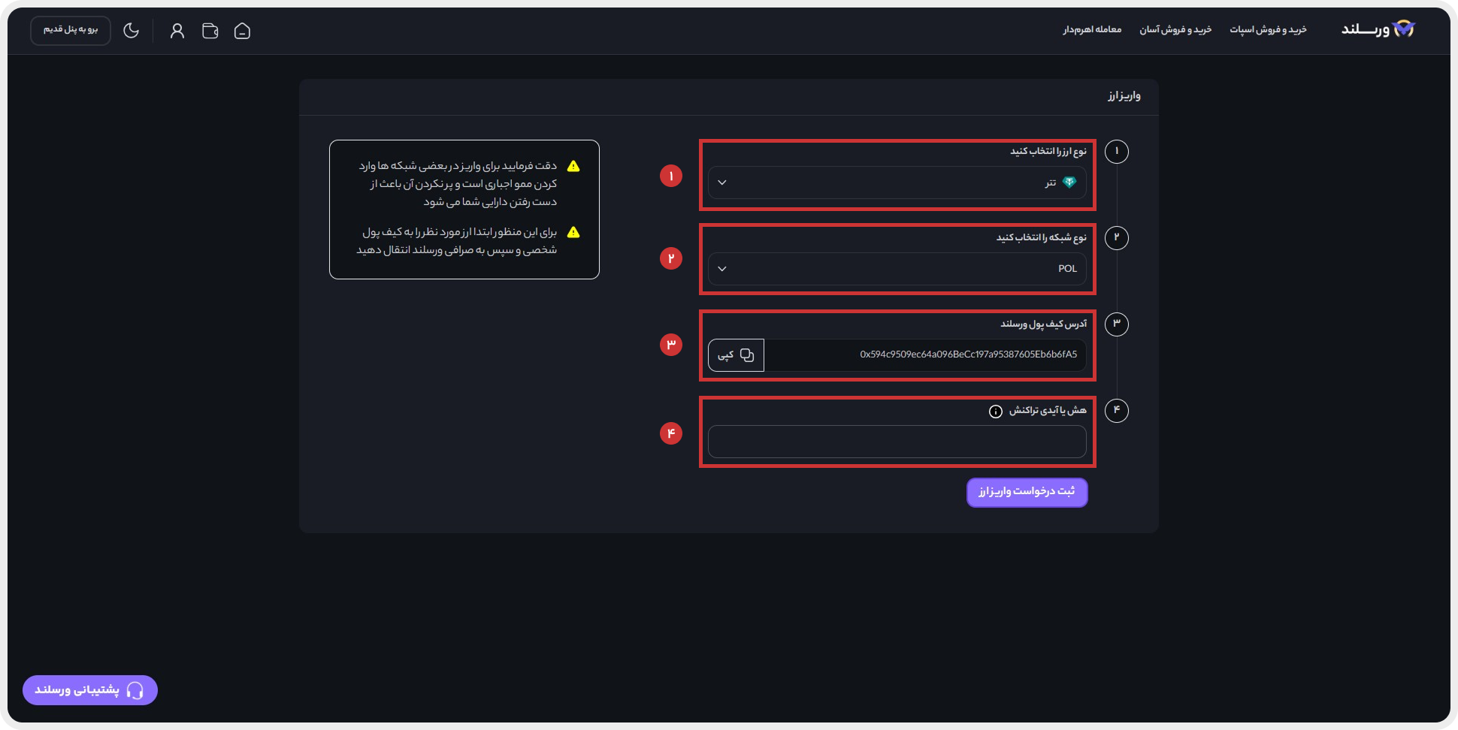Click the second yellow warning triangle icon
The image size is (1458, 730).
[x=573, y=232]
